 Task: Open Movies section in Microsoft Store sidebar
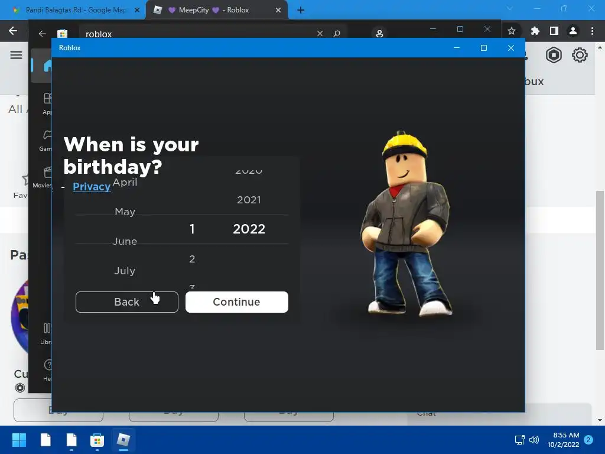[x=43, y=177]
